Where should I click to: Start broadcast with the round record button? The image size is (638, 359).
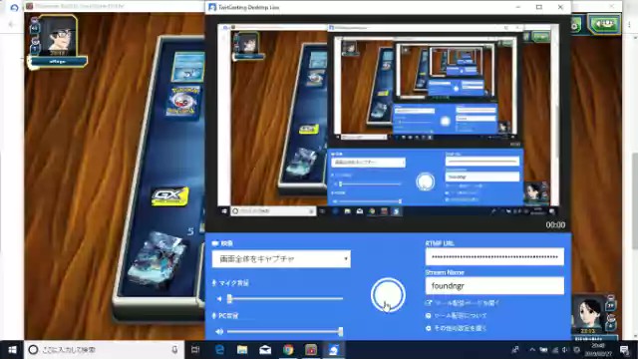388,295
